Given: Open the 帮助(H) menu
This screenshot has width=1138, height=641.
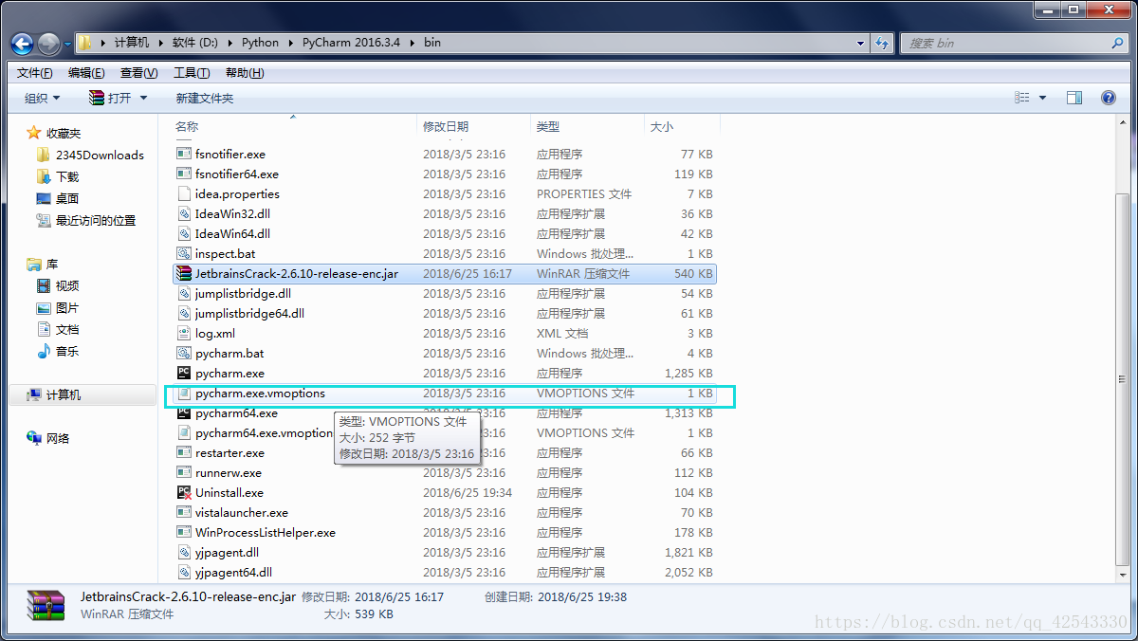Looking at the screenshot, I should click(x=245, y=73).
